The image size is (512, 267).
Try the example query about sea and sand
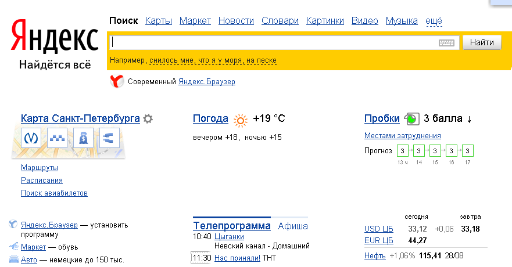pos(213,60)
